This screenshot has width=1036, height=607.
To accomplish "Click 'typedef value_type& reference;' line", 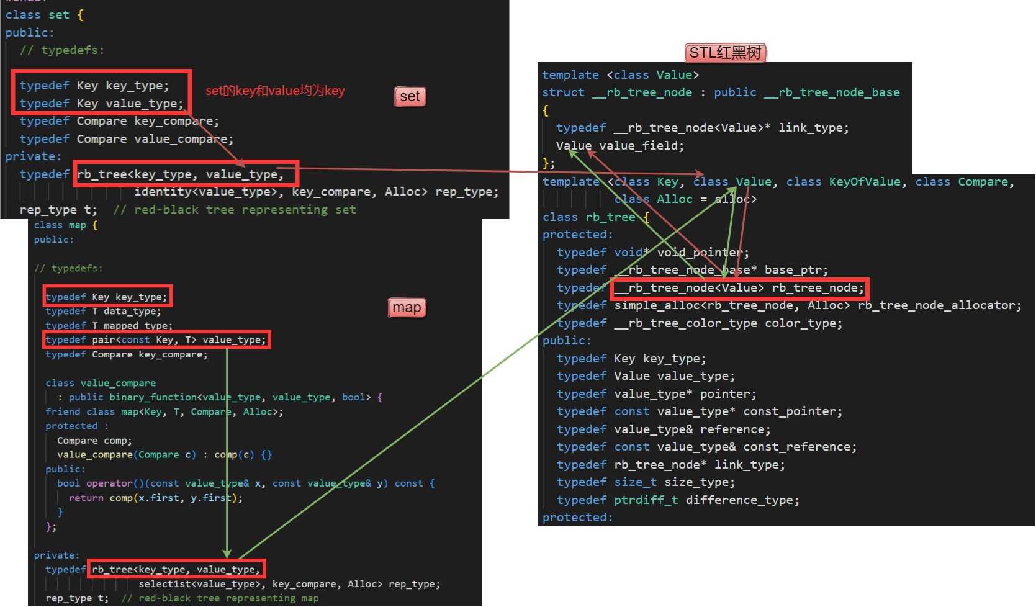I will click(664, 429).
